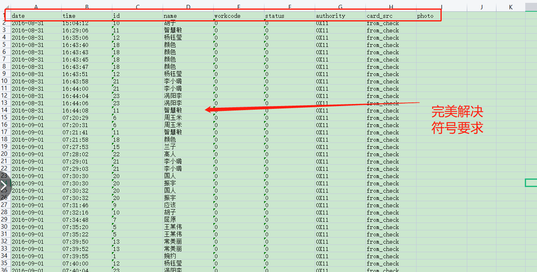Select row 30 via its row number
The image size is (537, 272).
point(5,227)
